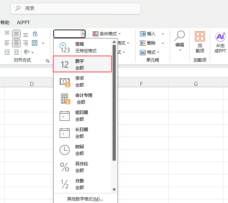Align text left
Viewport: 228px width, 203px height.
(x=7, y=43)
